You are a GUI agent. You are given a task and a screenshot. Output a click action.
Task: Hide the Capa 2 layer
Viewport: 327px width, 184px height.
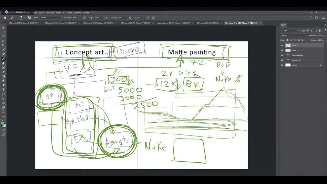282,45
